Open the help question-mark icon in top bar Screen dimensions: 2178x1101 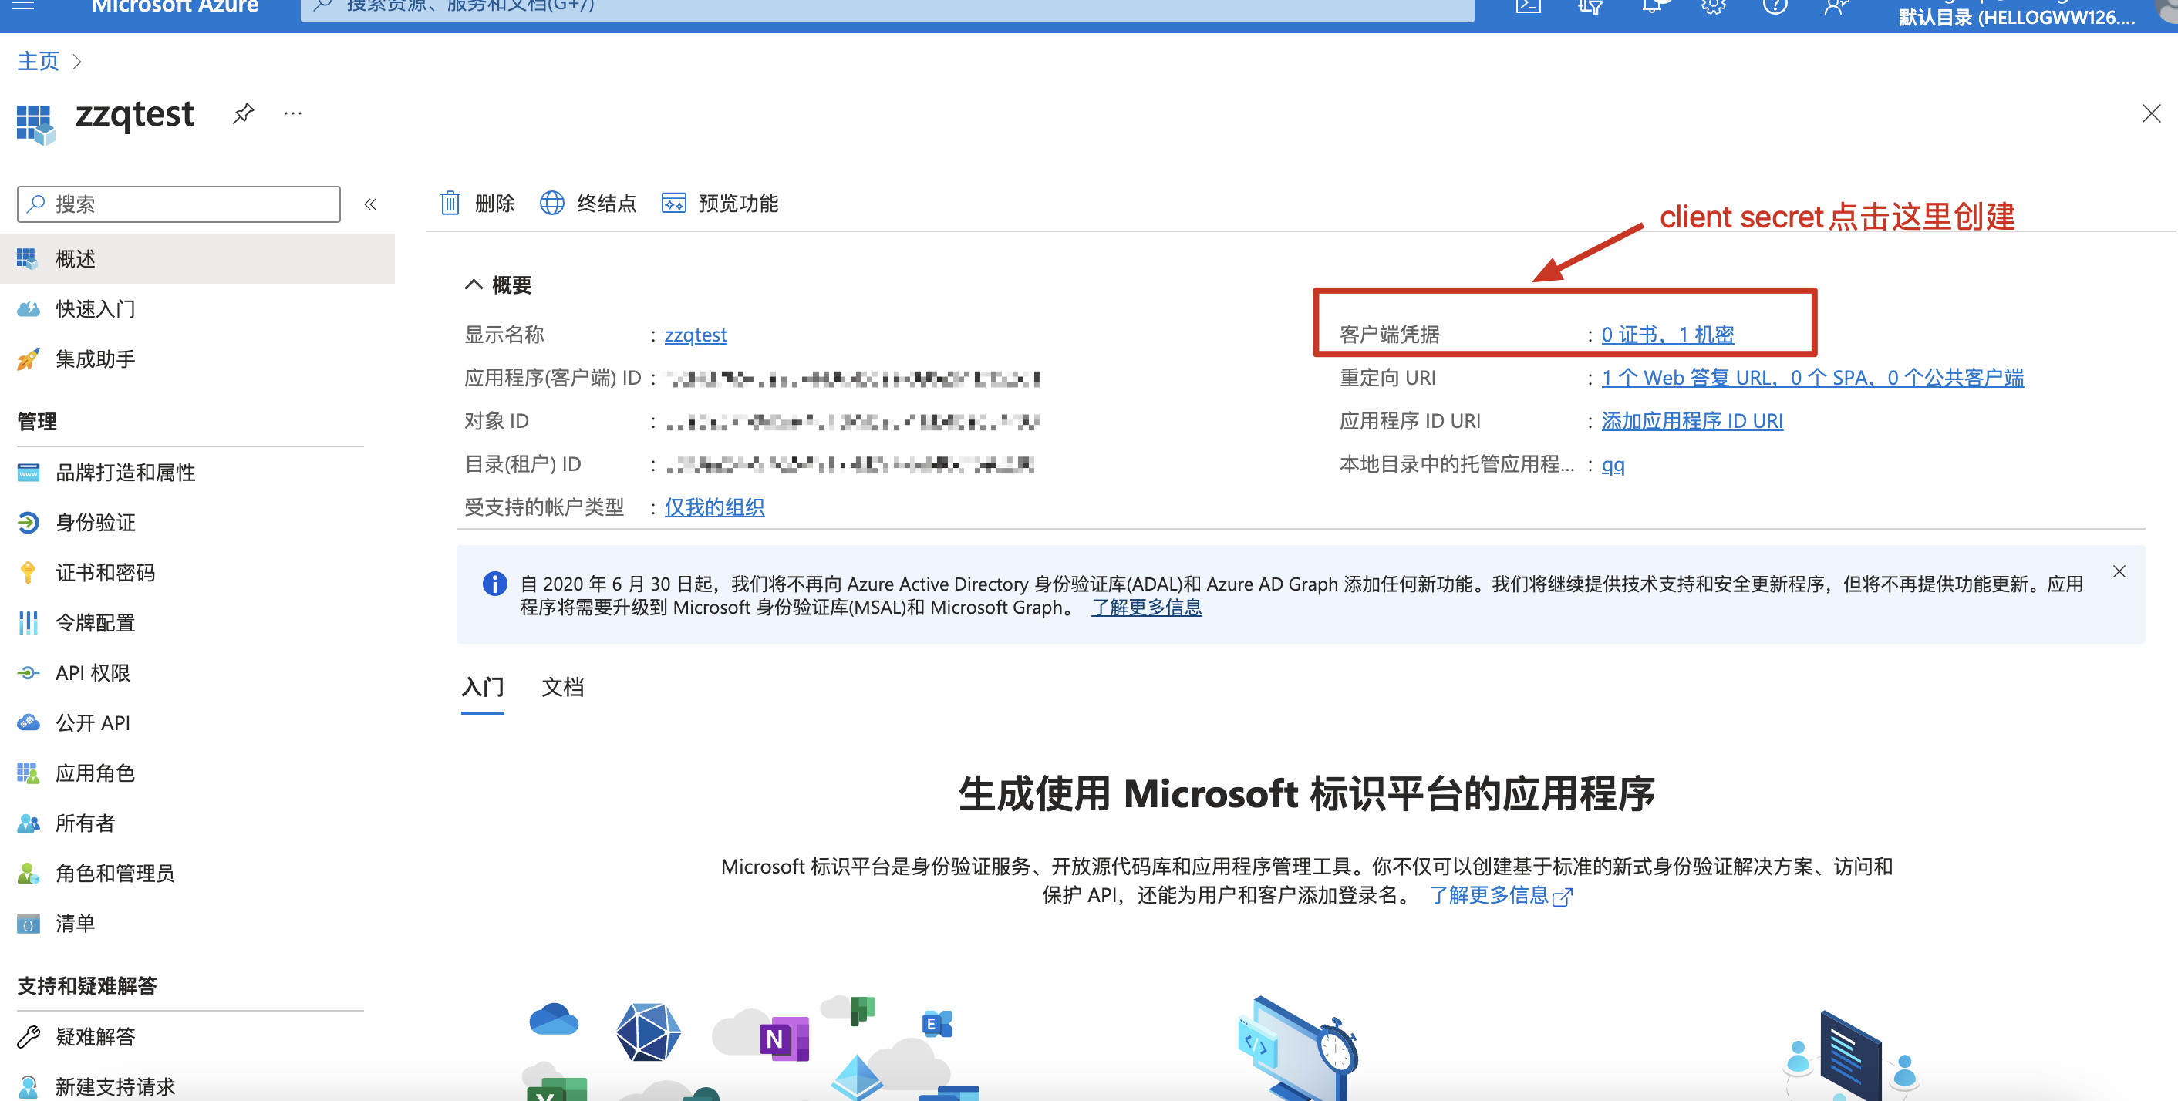(1775, 6)
